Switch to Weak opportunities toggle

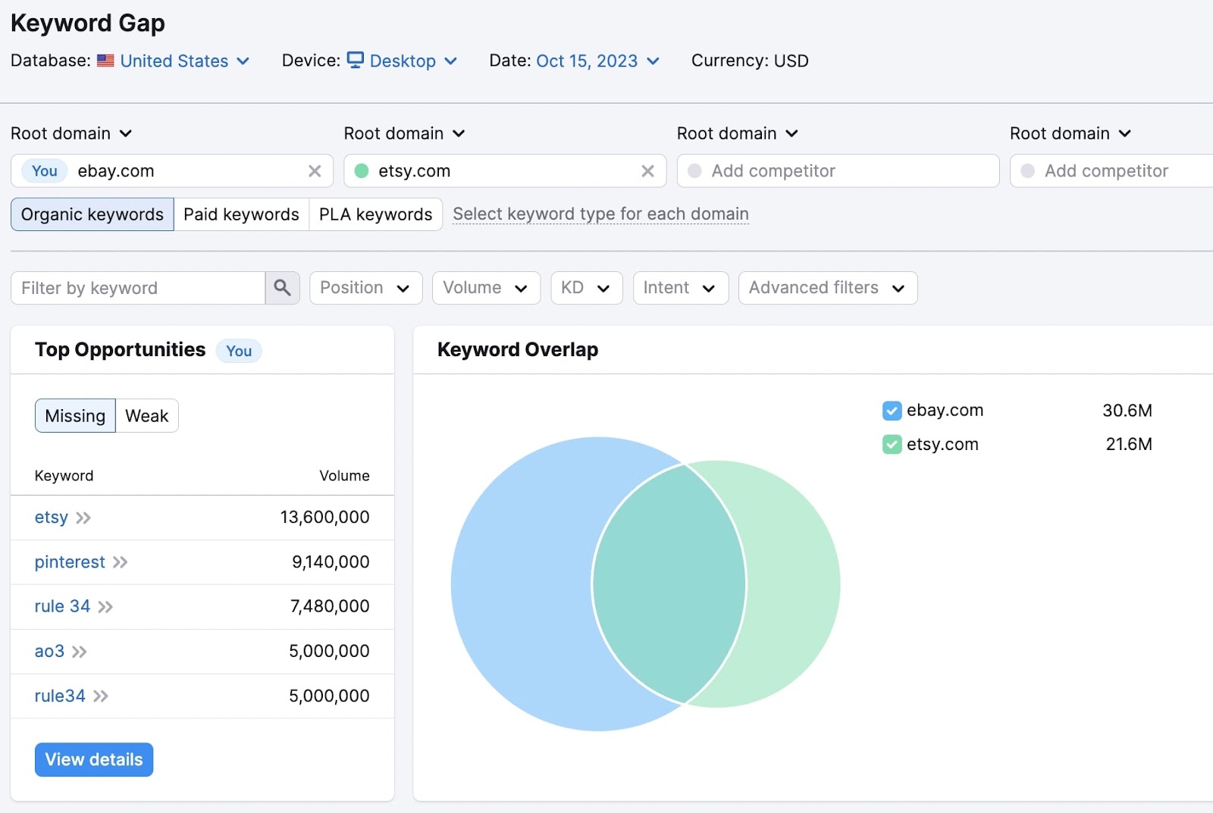click(x=147, y=416)
